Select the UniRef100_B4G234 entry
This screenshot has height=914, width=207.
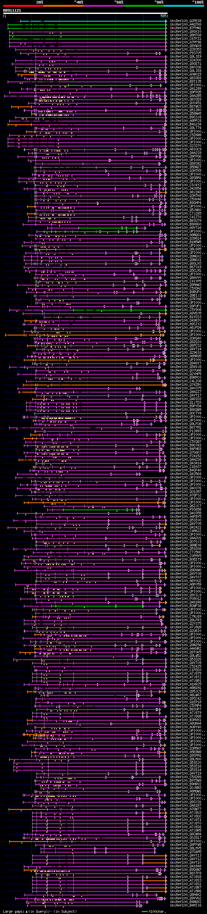pyautogui.click(x=186, y=124)
